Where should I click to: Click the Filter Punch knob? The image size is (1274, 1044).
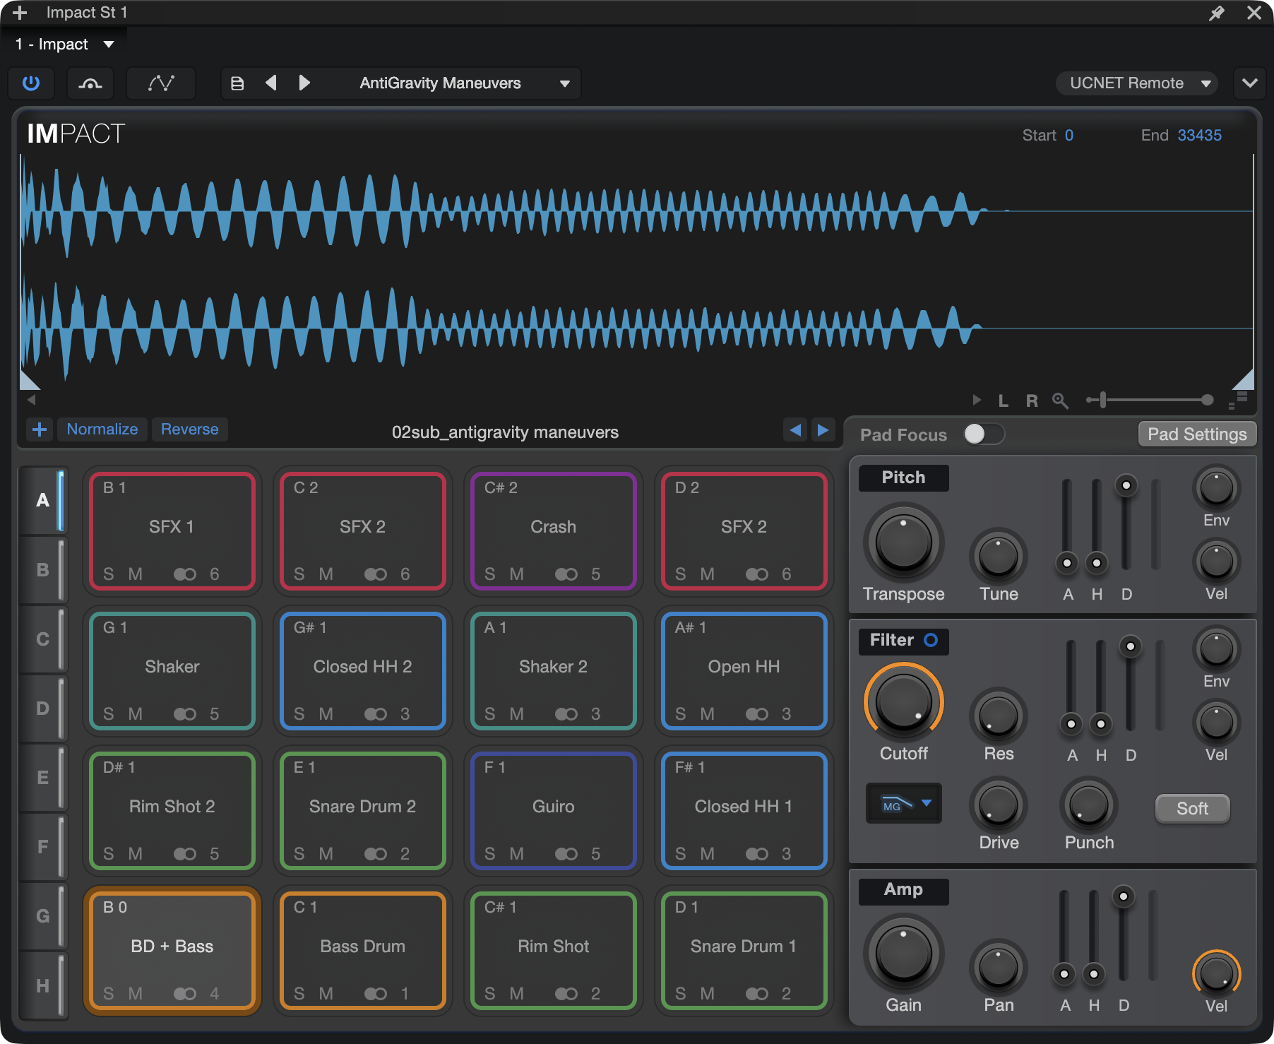(1089, 805)
